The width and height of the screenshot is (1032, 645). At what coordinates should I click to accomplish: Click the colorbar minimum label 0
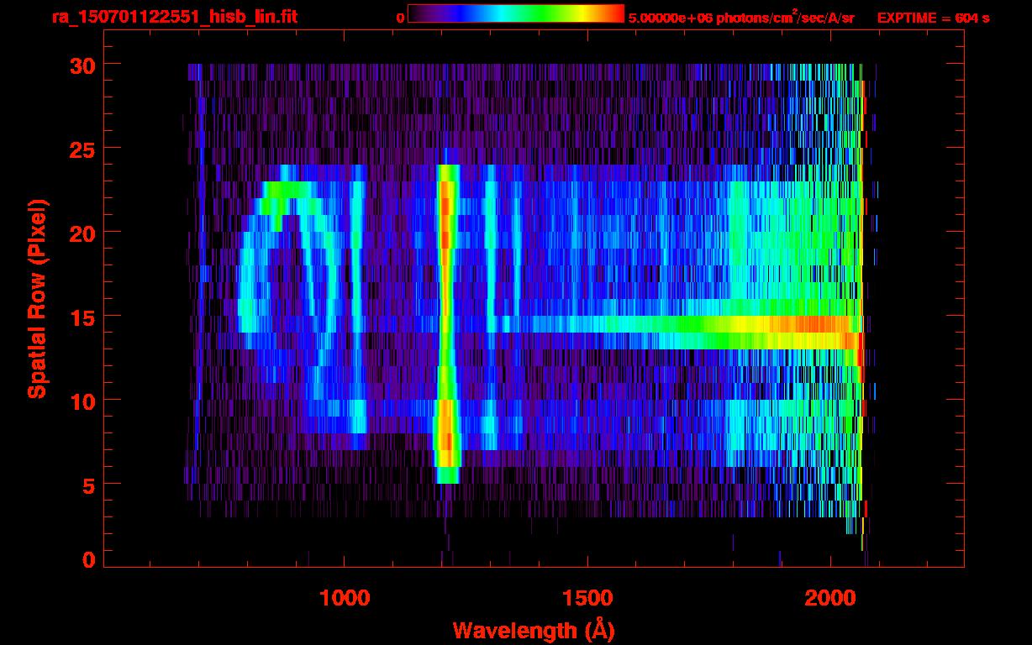(x=400, y=18)
